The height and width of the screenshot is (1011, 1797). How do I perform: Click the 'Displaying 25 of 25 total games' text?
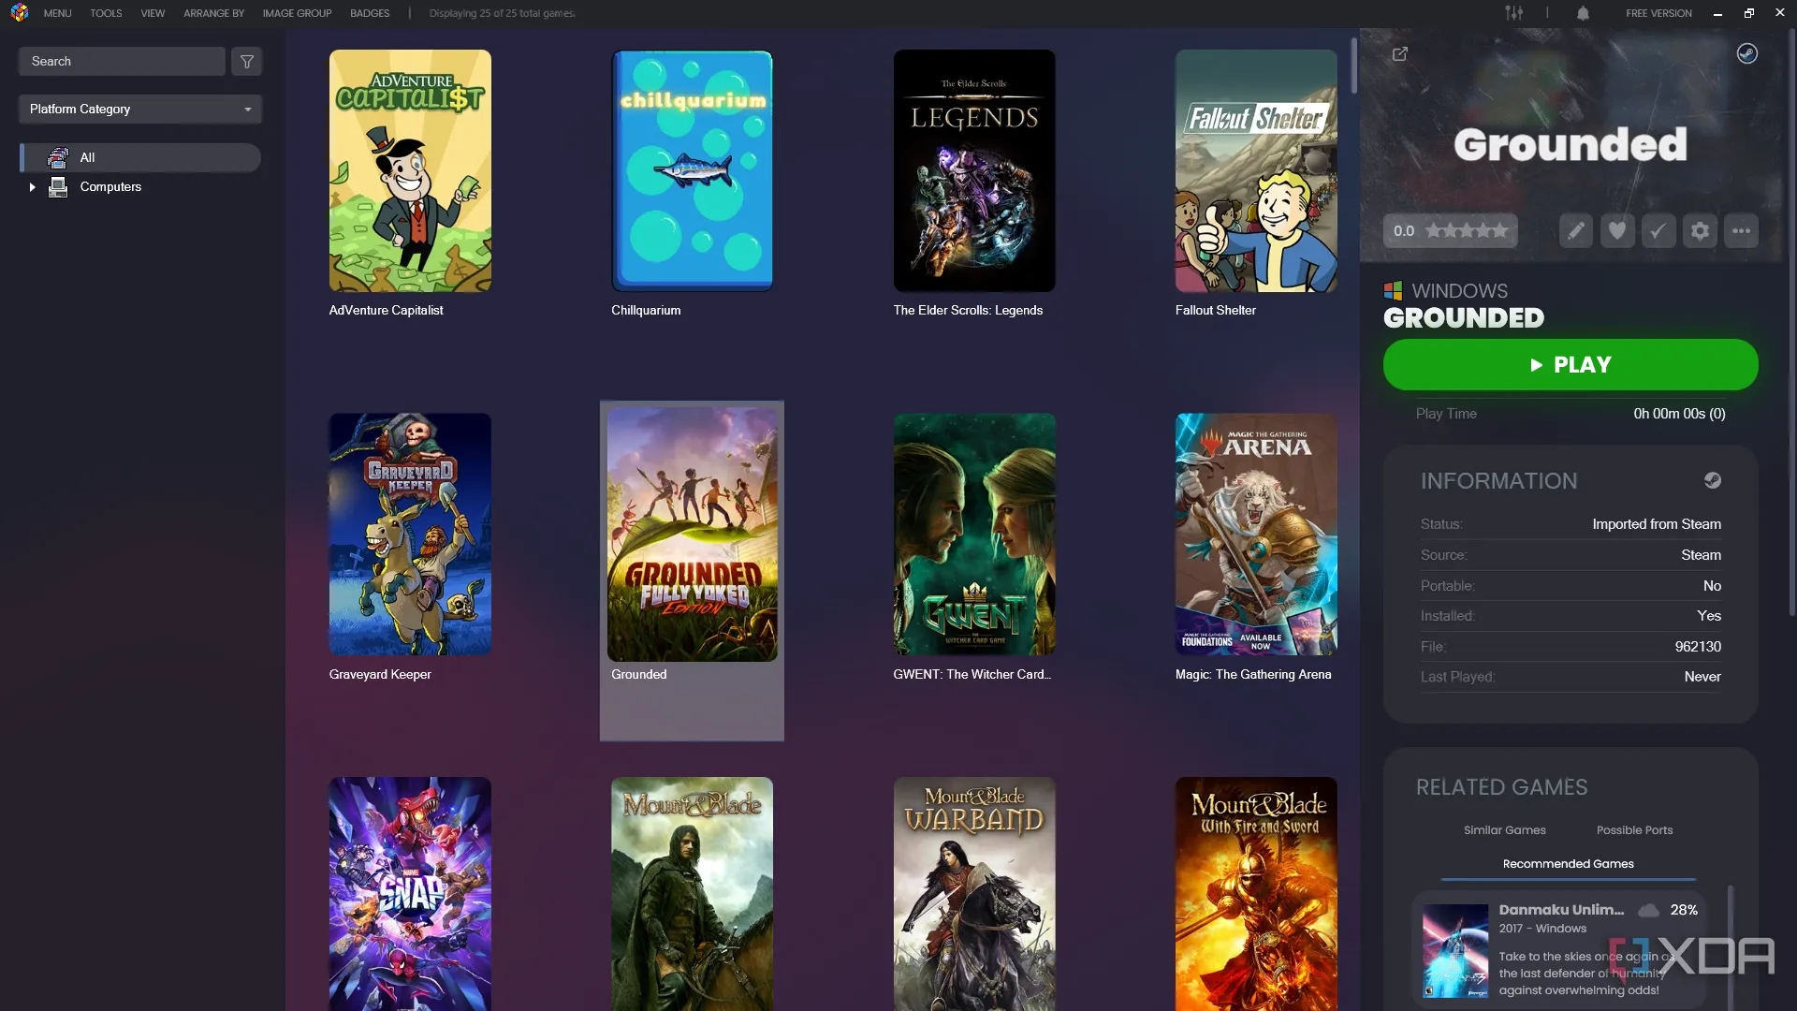tap(503, 13)
